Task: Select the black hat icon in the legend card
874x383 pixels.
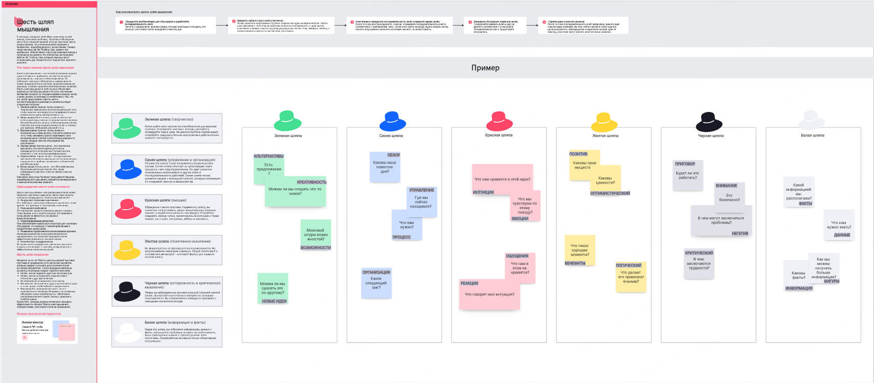Action: point(127,291)
